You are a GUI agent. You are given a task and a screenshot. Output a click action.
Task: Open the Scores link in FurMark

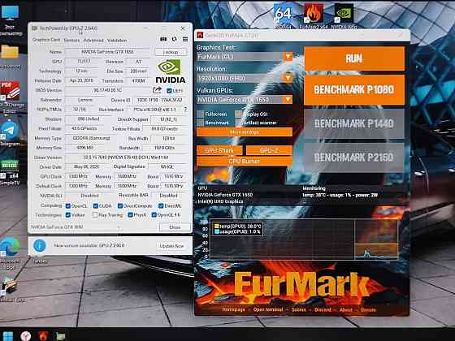(299, 309)
